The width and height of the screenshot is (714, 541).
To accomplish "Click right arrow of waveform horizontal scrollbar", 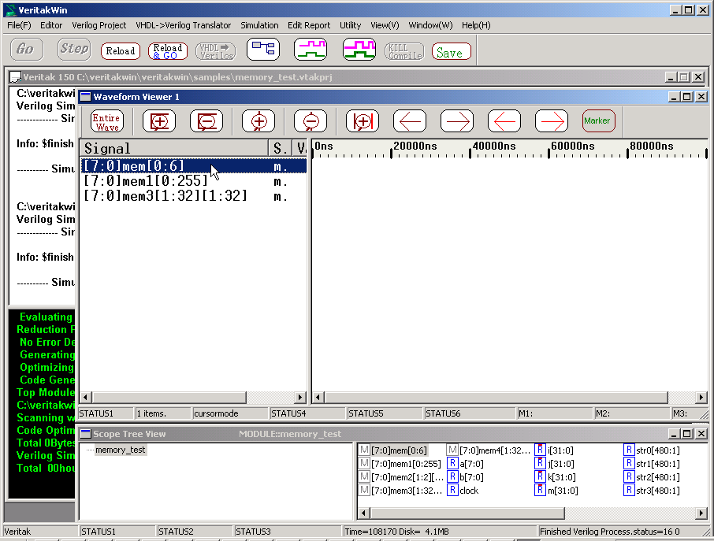I will click(701, 398).
